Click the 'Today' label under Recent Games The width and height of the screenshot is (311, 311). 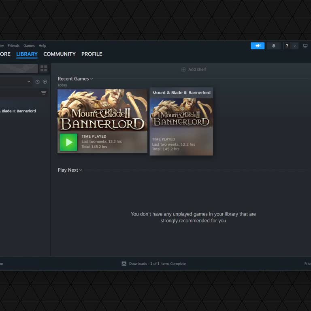[x=62, y=85]
